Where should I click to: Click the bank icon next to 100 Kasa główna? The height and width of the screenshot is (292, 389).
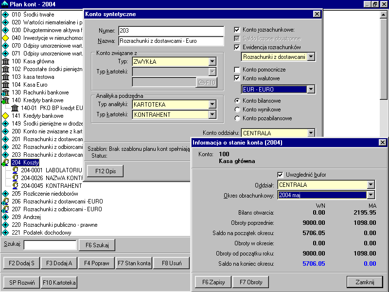click(6, 61)
